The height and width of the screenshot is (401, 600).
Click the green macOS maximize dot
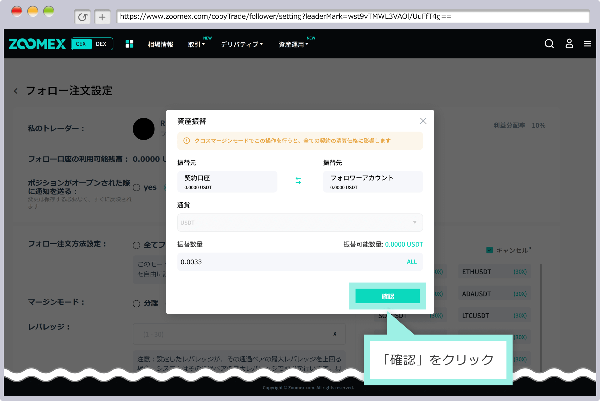(49, 12)
